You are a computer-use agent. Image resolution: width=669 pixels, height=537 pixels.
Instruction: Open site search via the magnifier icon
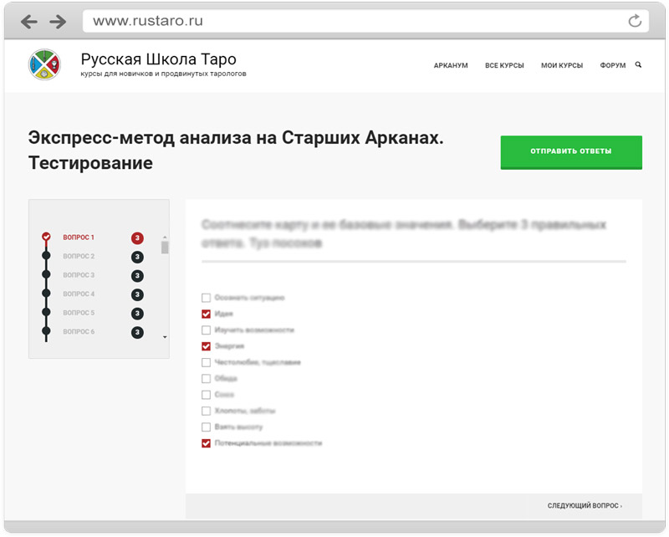point(639,64)
